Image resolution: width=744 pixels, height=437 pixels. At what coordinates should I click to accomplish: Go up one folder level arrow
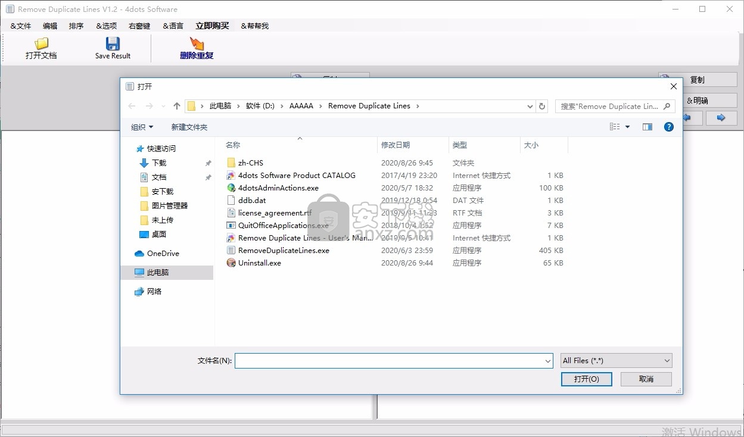coord(177,106)
